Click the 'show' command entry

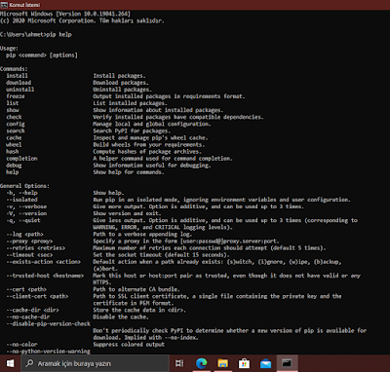pyautogui.click(x=13, y=110)
